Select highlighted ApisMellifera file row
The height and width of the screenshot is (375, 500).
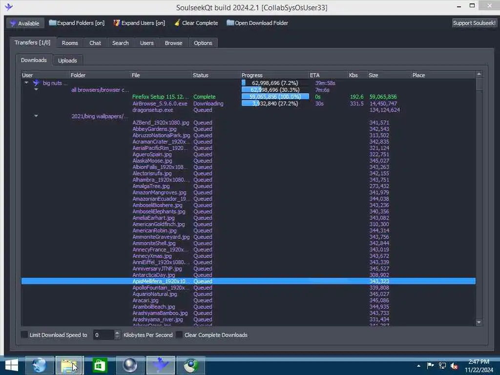tap(249, 281)
